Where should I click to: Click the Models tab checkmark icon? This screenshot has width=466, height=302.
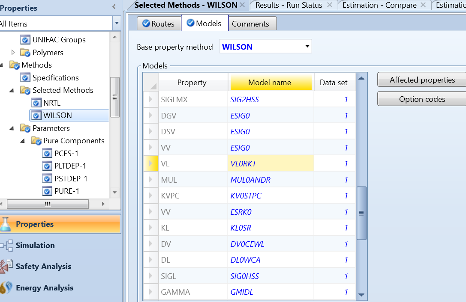190,23
